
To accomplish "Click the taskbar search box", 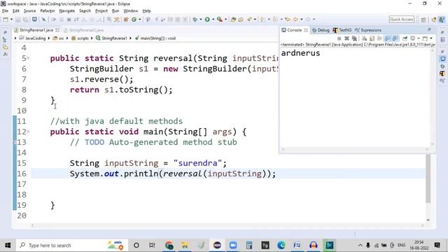I will pyautogui.click(x=72, y=245).
